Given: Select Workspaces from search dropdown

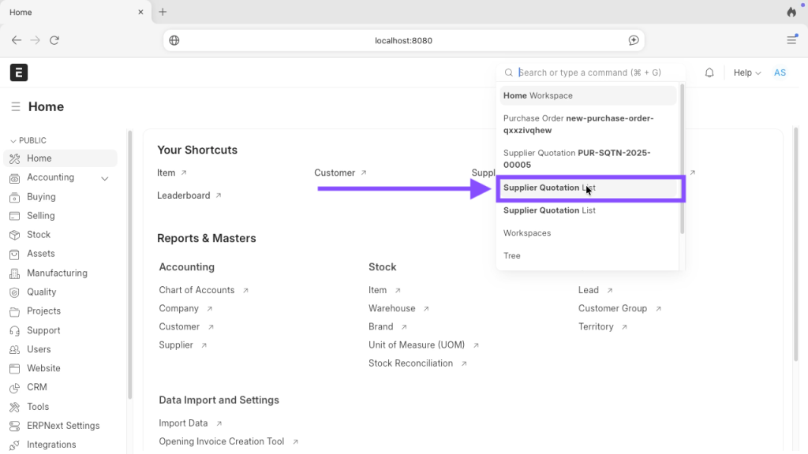Looking at the screenshot, I should (x=527, y=233).
